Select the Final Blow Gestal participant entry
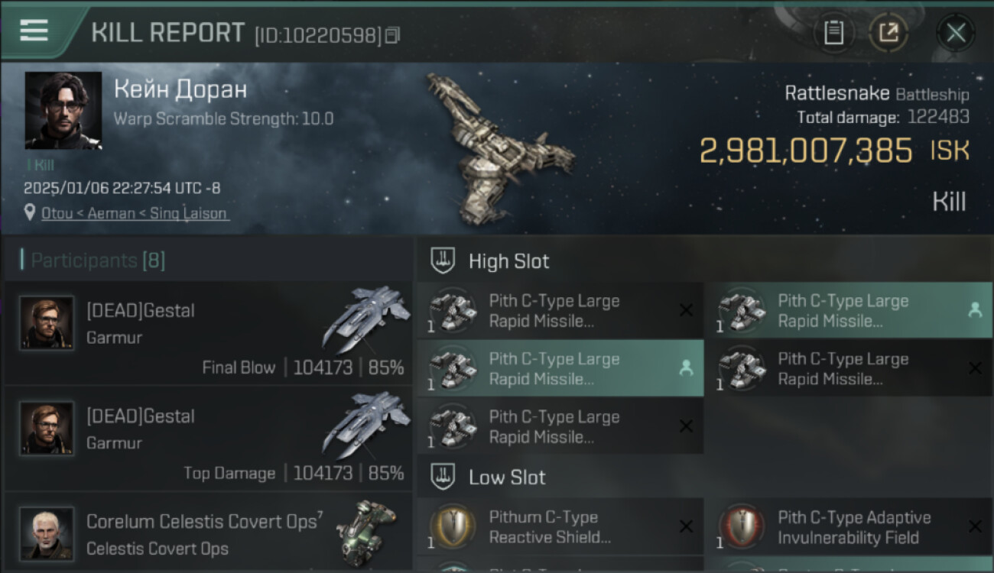Image resolution: width=994 pixels, height=573 pixels. pos(208,332)
